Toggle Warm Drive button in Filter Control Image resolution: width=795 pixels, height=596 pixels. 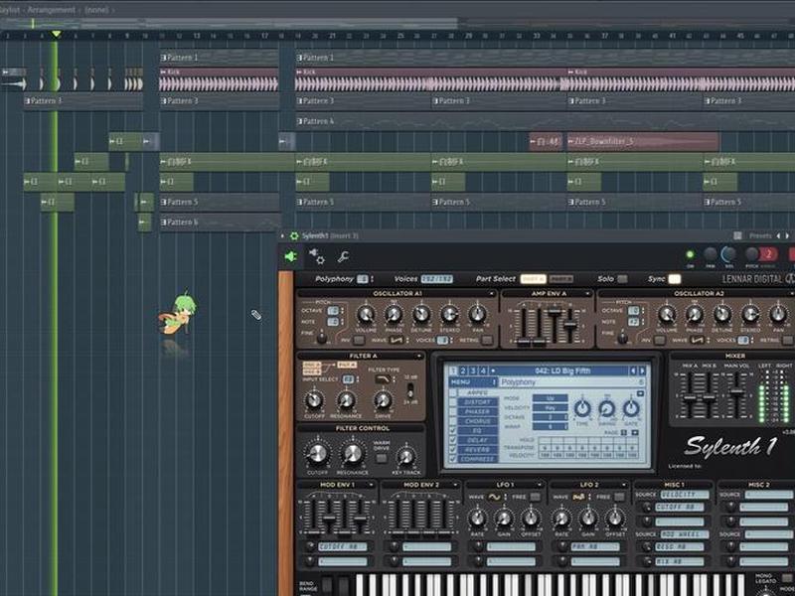coord(381,459)
